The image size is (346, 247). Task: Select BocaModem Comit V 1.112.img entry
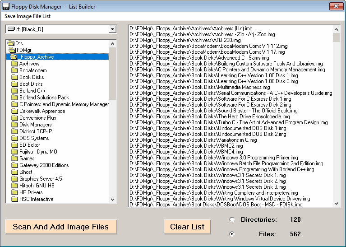(208, 46)
